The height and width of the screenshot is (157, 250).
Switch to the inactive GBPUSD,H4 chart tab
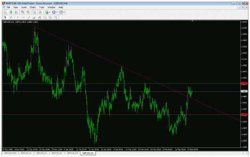(x=72, y=153)
